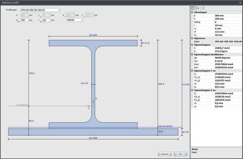Click the 'tw=10' dimension label in drawing

[x=85, y=83]
